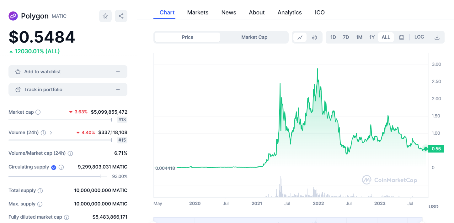
Task: Click the Market cap rank bar
Action: coord(60,120)
